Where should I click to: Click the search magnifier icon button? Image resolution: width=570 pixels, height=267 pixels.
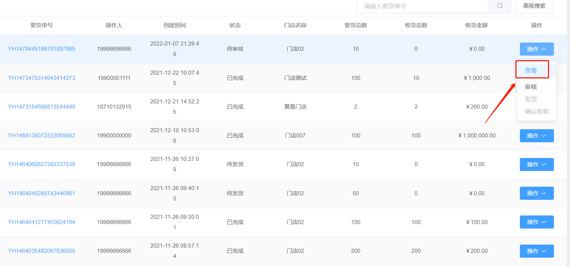point(500,6)
